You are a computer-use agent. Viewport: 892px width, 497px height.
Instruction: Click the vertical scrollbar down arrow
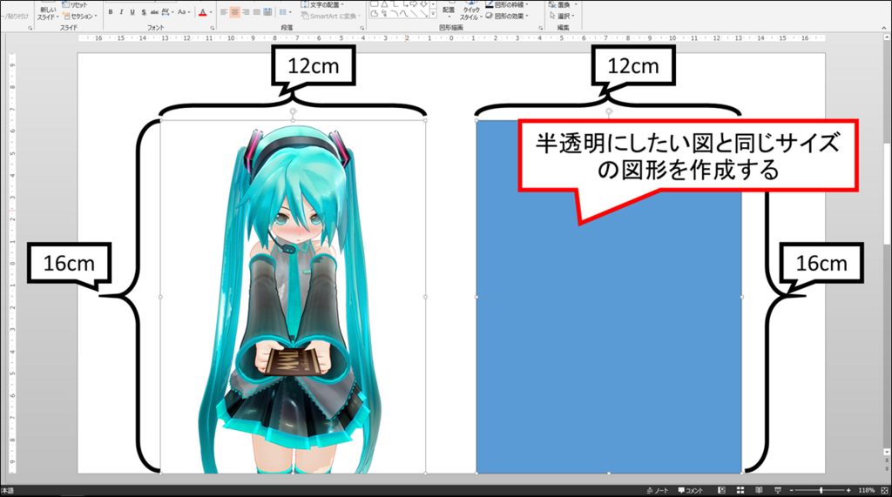[886, 452]
